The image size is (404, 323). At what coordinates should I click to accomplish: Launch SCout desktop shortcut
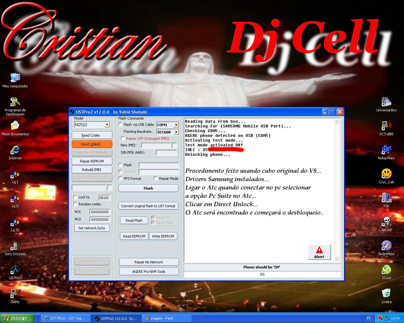pos(386,272)
